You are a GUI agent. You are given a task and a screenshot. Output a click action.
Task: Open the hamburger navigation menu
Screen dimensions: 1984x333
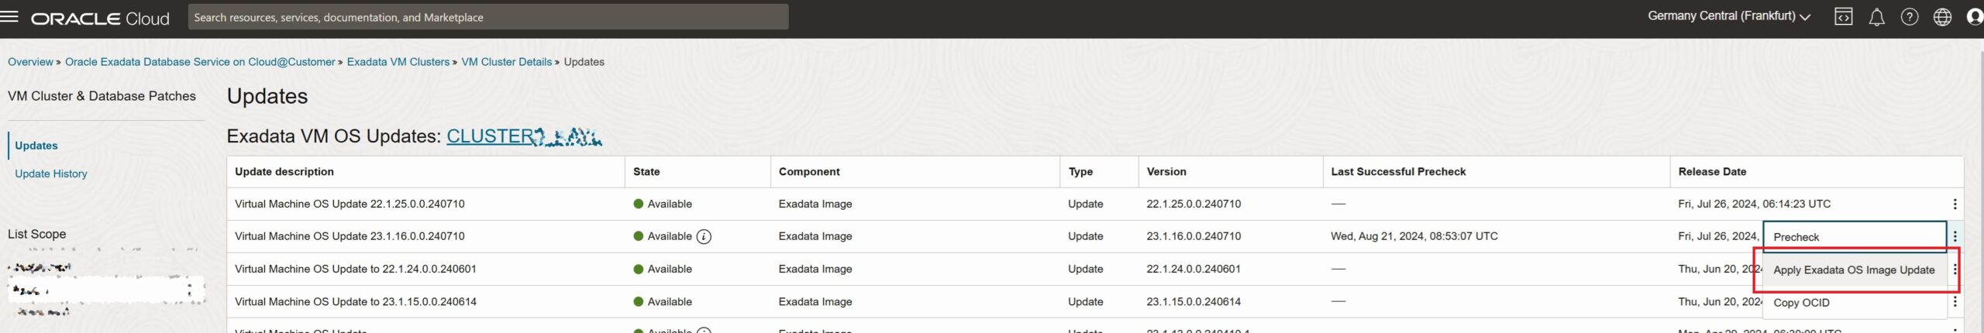pos(9,16)
